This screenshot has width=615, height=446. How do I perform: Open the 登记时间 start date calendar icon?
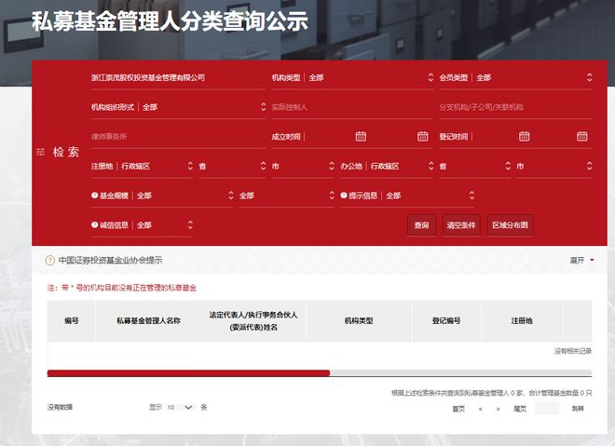524,136
